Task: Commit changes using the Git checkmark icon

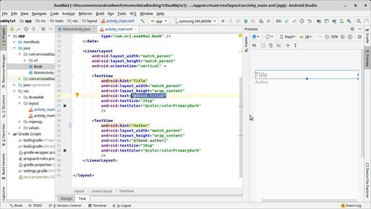Action: coord(294,21)
